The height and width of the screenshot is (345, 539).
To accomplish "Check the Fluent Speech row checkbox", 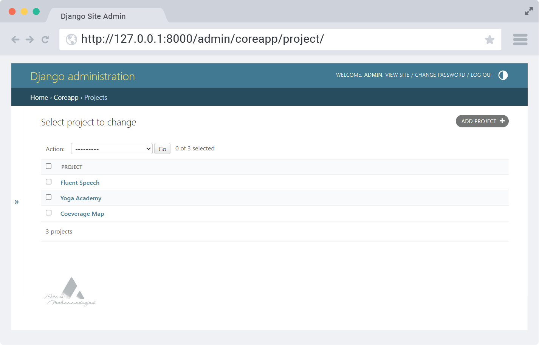I will [49, 182].
